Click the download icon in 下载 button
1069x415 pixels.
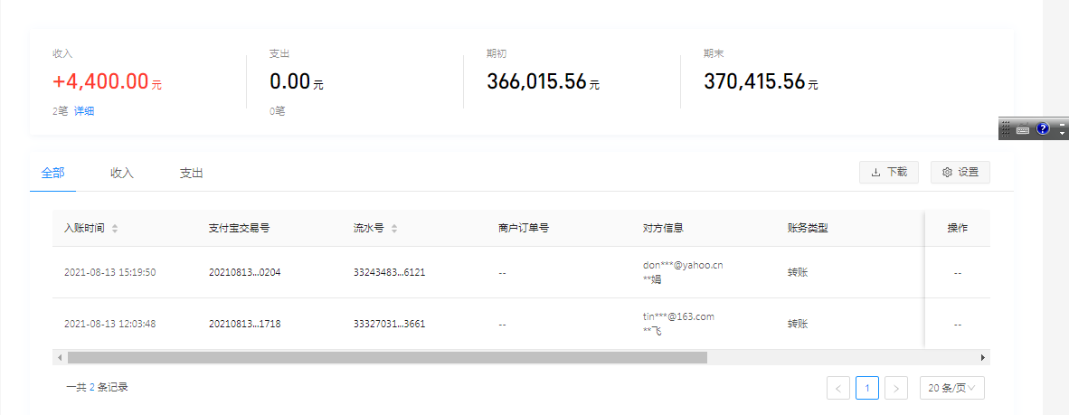coord(875,172)
